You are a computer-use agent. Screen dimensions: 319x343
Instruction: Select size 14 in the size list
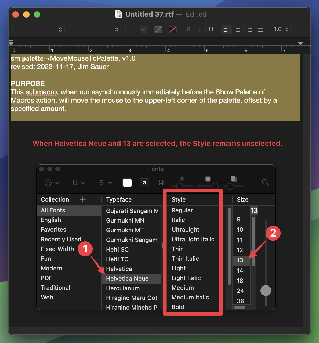tap(241, 271)
